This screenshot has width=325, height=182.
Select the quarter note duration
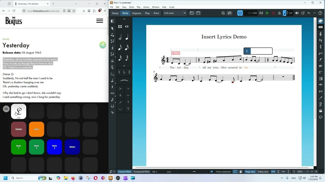pos(127,37)
